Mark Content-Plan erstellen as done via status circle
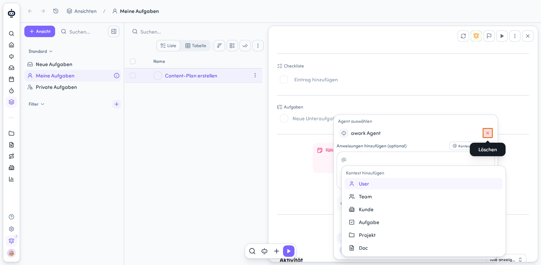 [x=158, y=76]
